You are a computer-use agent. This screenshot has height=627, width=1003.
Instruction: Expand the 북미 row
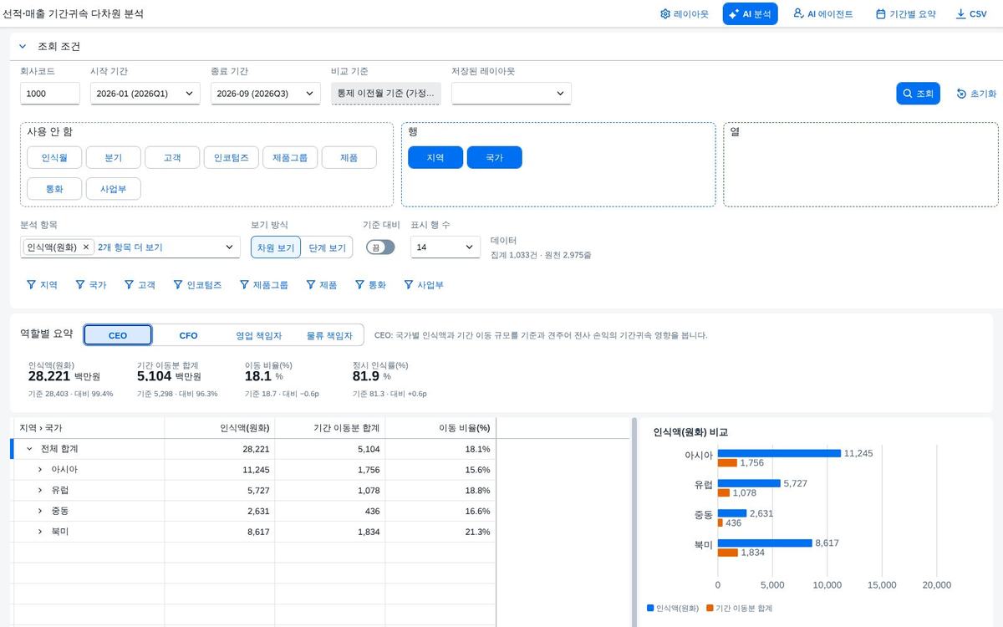39,532
